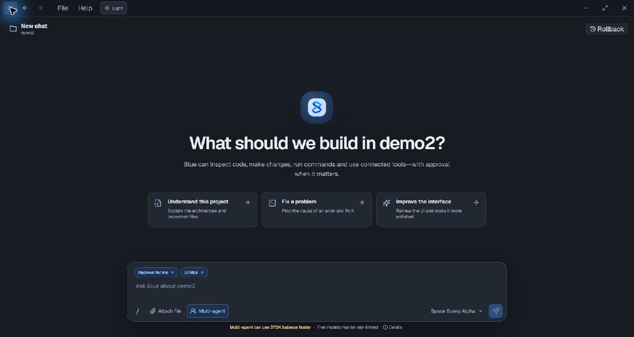Maximize the application window
The height and width of the screenshot is (337, 634).
pos(605,8)
